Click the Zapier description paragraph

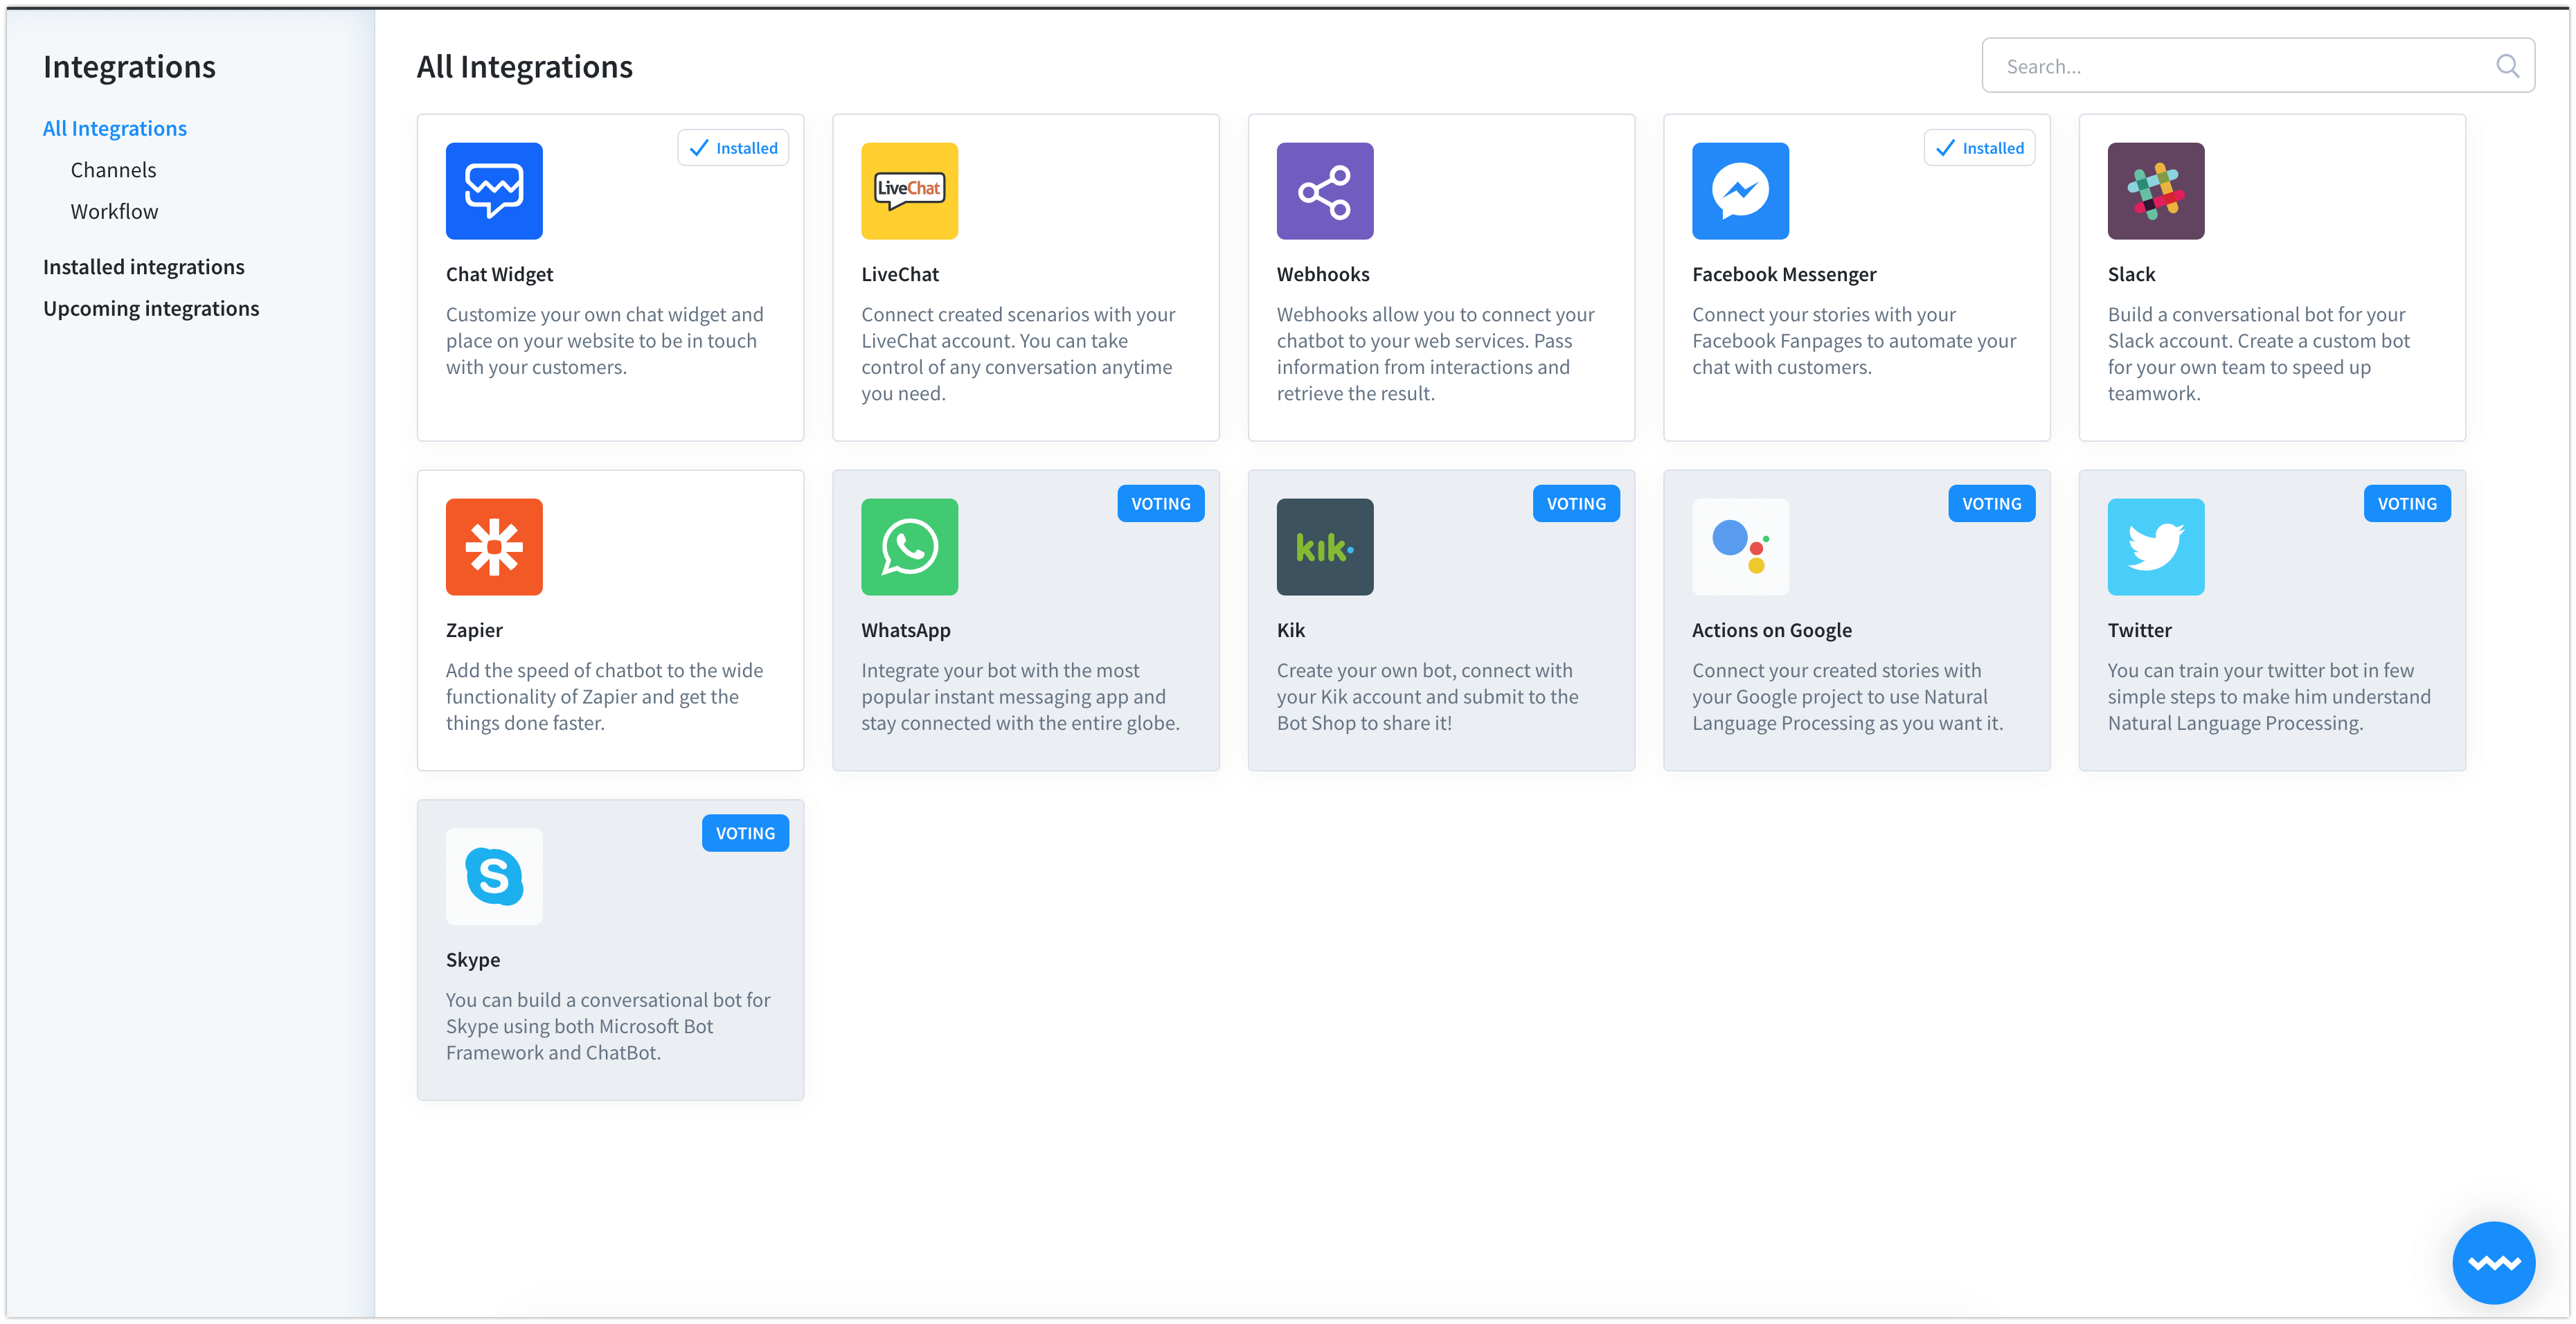tap(604, 697)
